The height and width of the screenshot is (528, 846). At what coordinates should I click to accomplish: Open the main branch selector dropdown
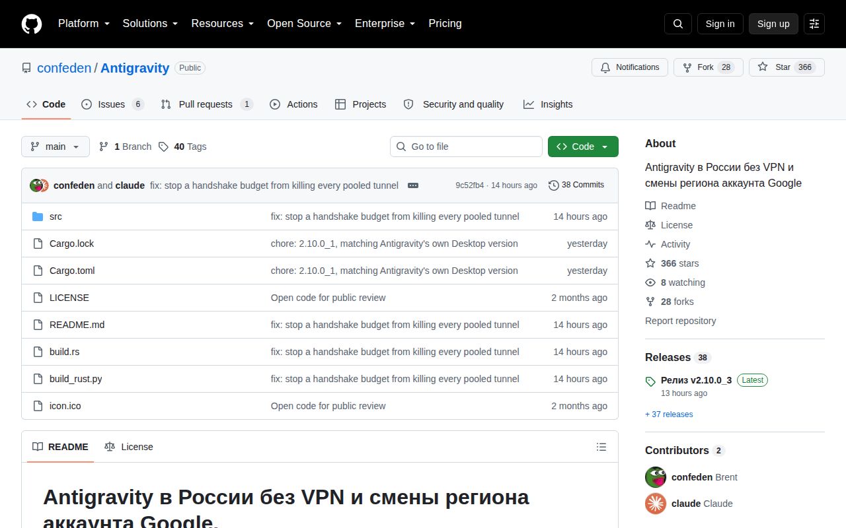tap(56, 147)
